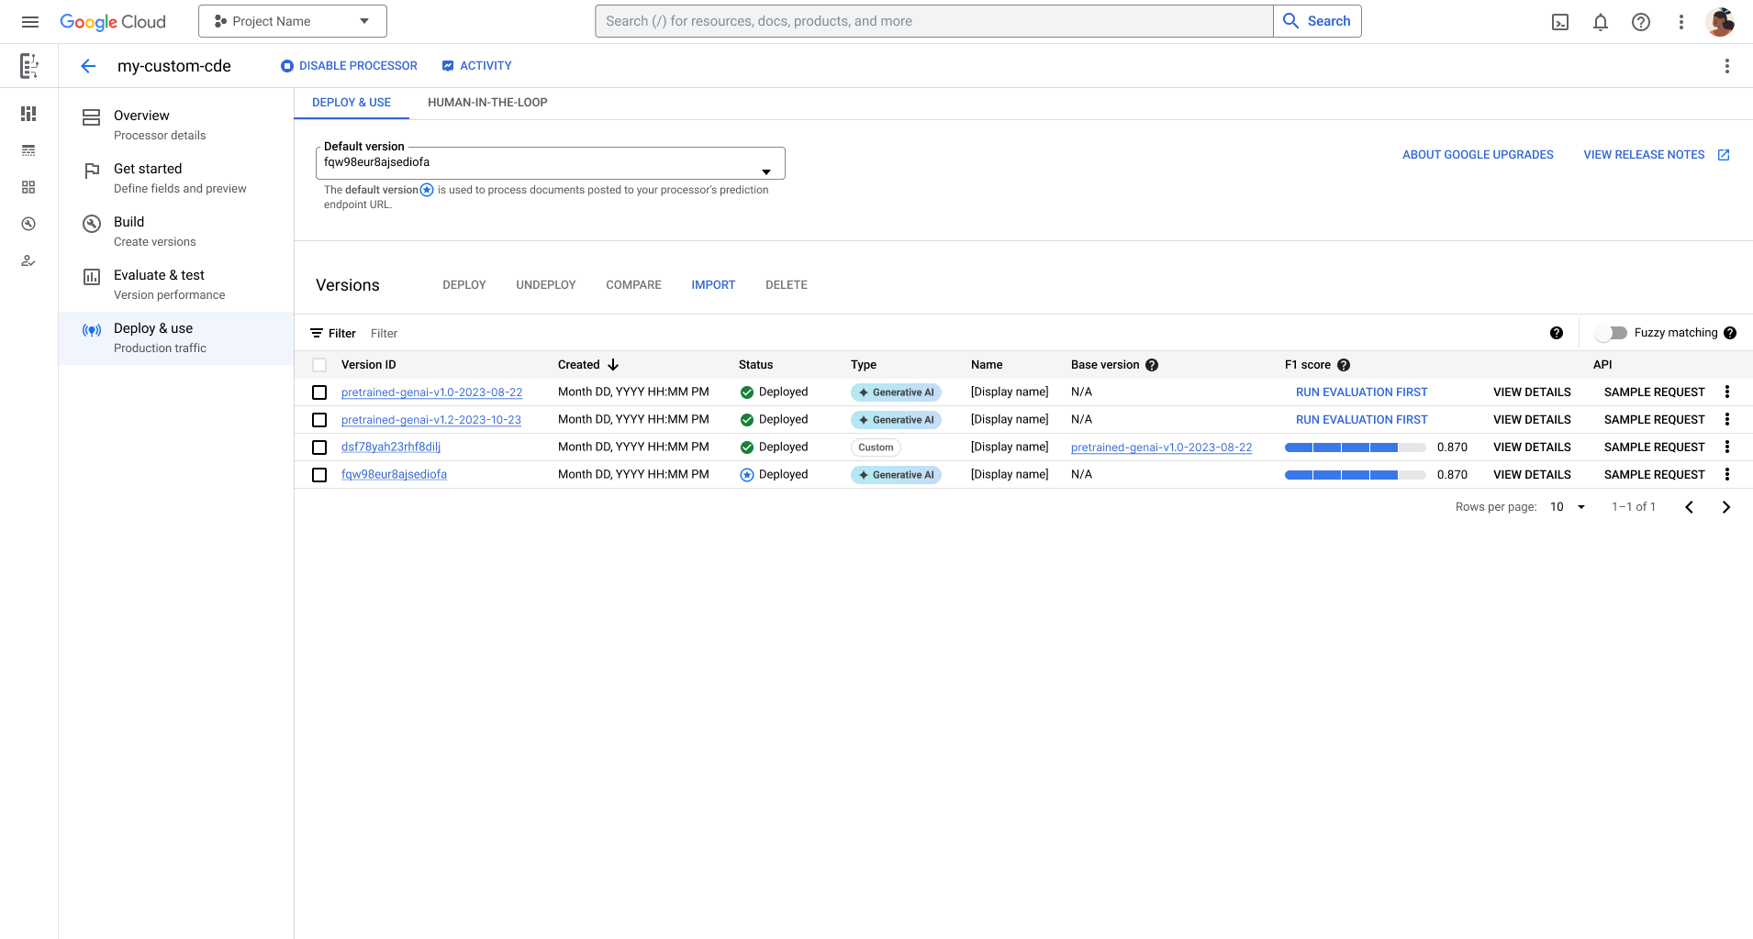Check the checkbox for pretrained-genai-v1.0-2023-08-22
This screenshot has width=1753, height=939.
click(319, 392)
